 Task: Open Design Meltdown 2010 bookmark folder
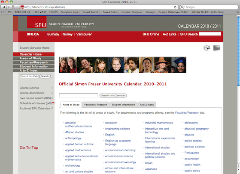[x=173, y=12]
